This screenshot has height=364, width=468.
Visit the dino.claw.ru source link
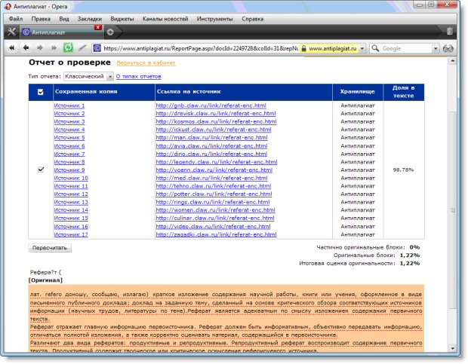coord(211,154)
